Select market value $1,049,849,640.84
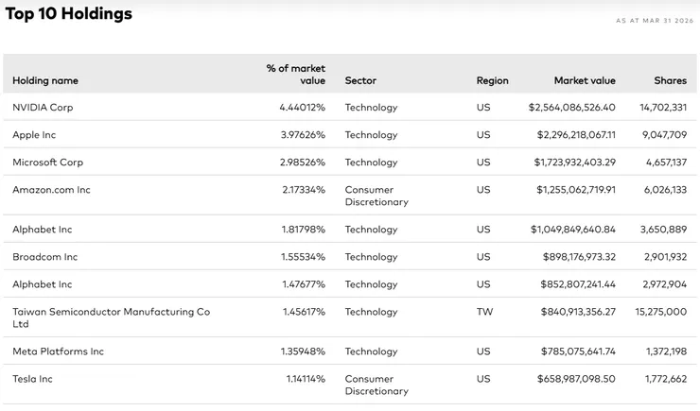This screenshot has height=411, width=700. click(572, 230)
